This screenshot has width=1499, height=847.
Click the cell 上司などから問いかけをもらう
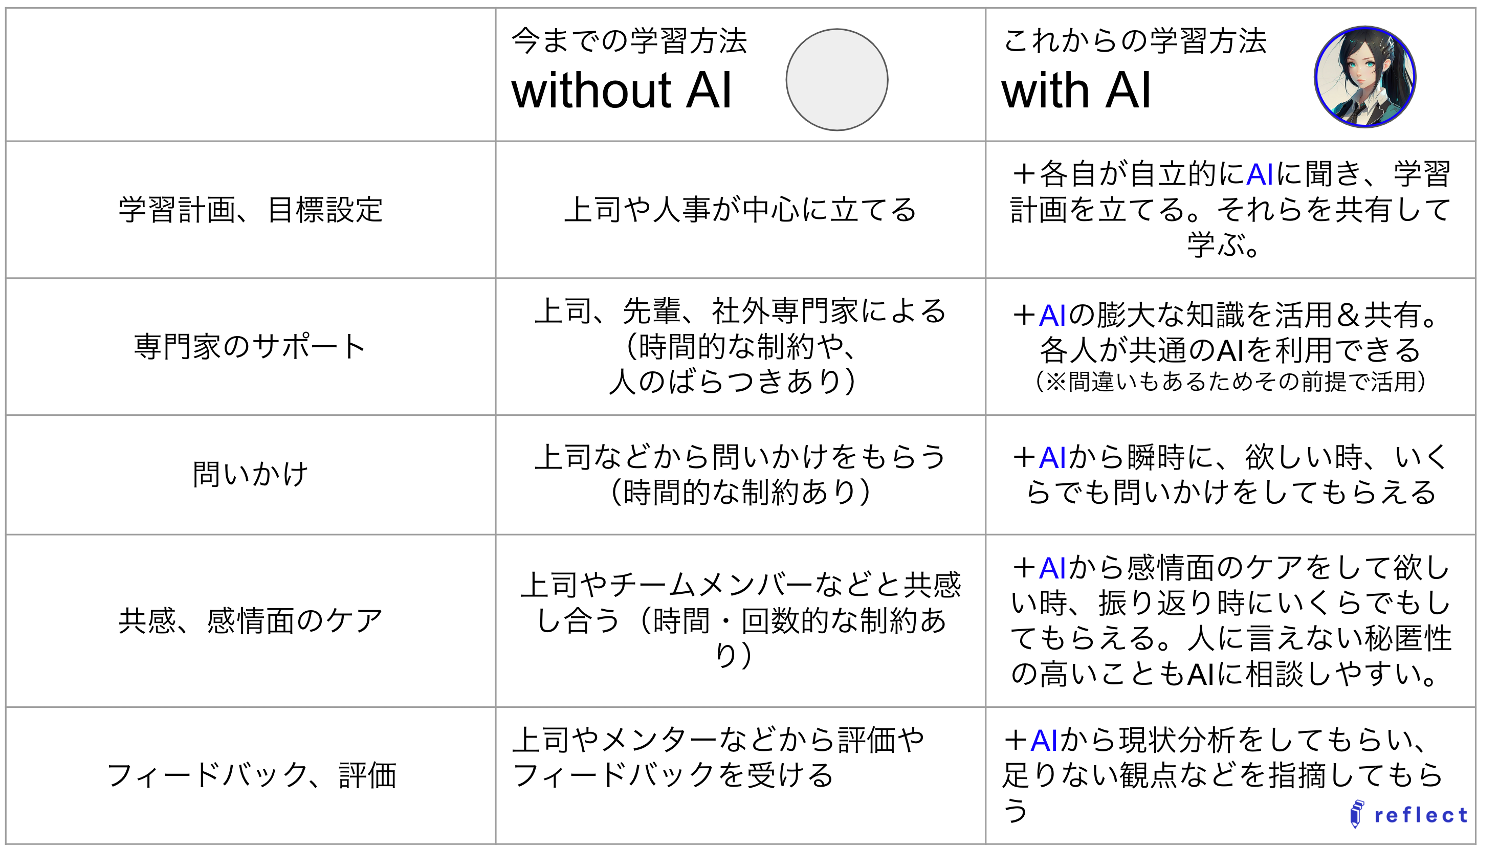[x=740, y=475]
